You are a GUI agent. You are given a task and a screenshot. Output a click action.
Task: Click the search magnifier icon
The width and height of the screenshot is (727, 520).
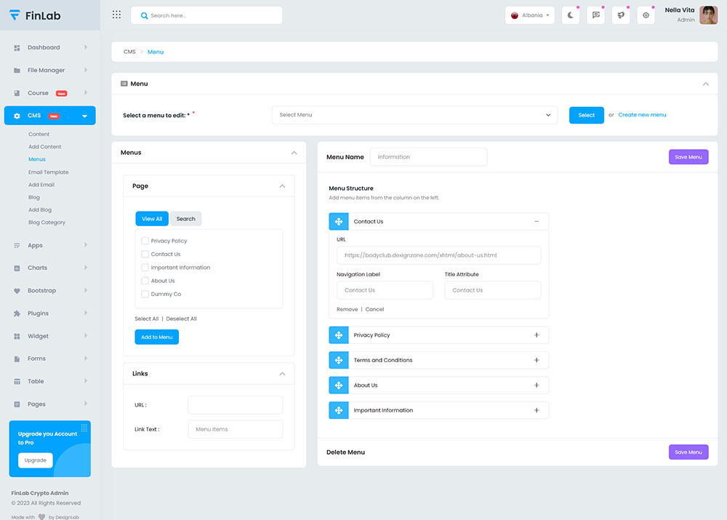click(144, 15)
